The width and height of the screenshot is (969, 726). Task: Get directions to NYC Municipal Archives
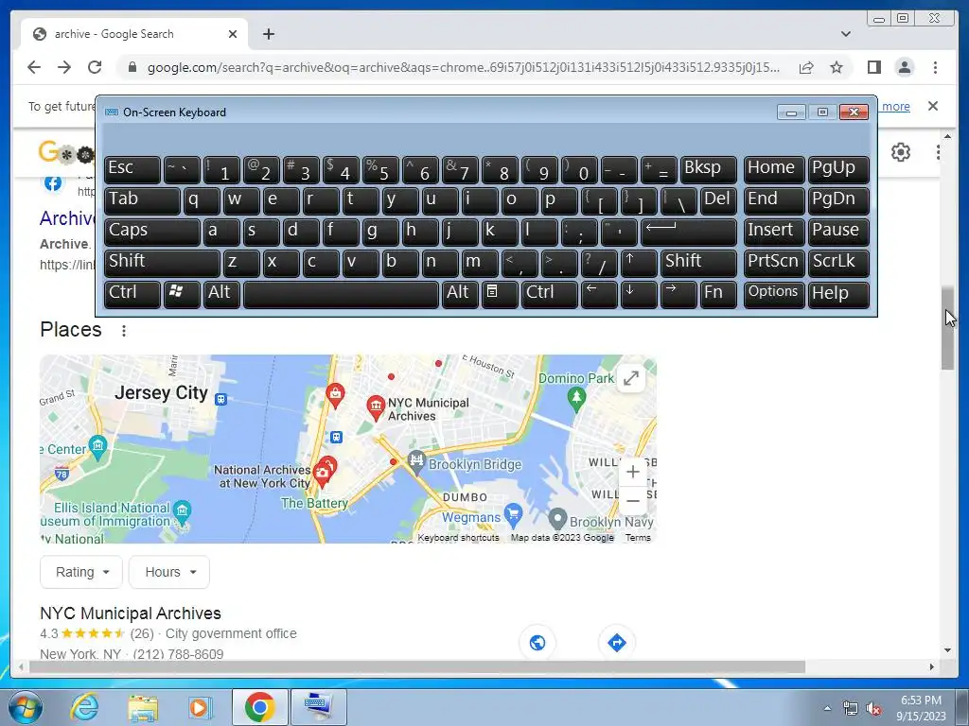coord(617,643)
